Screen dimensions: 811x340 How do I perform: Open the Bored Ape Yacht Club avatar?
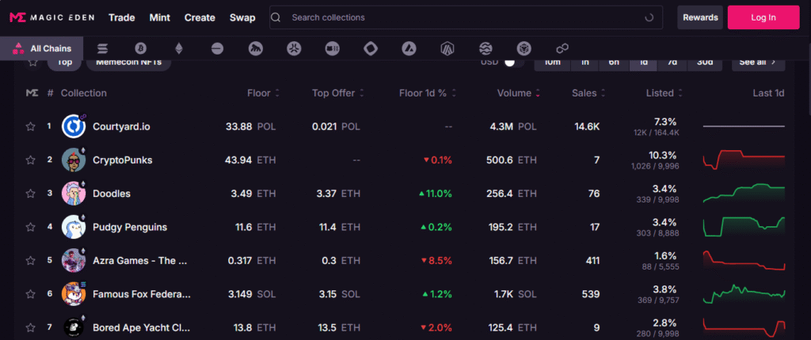tap(74, 327)
